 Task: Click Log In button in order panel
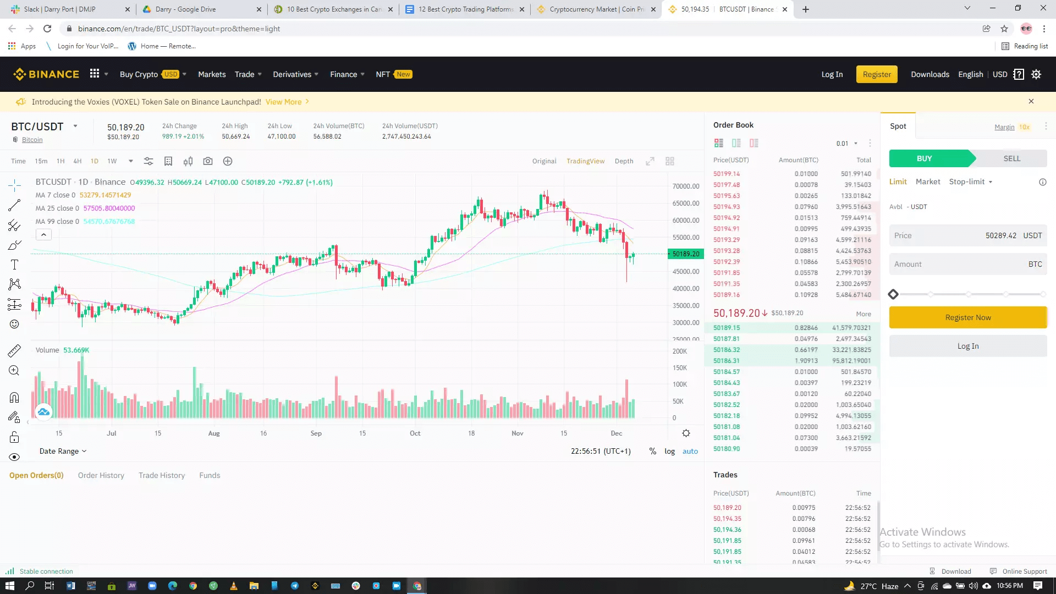968,346
